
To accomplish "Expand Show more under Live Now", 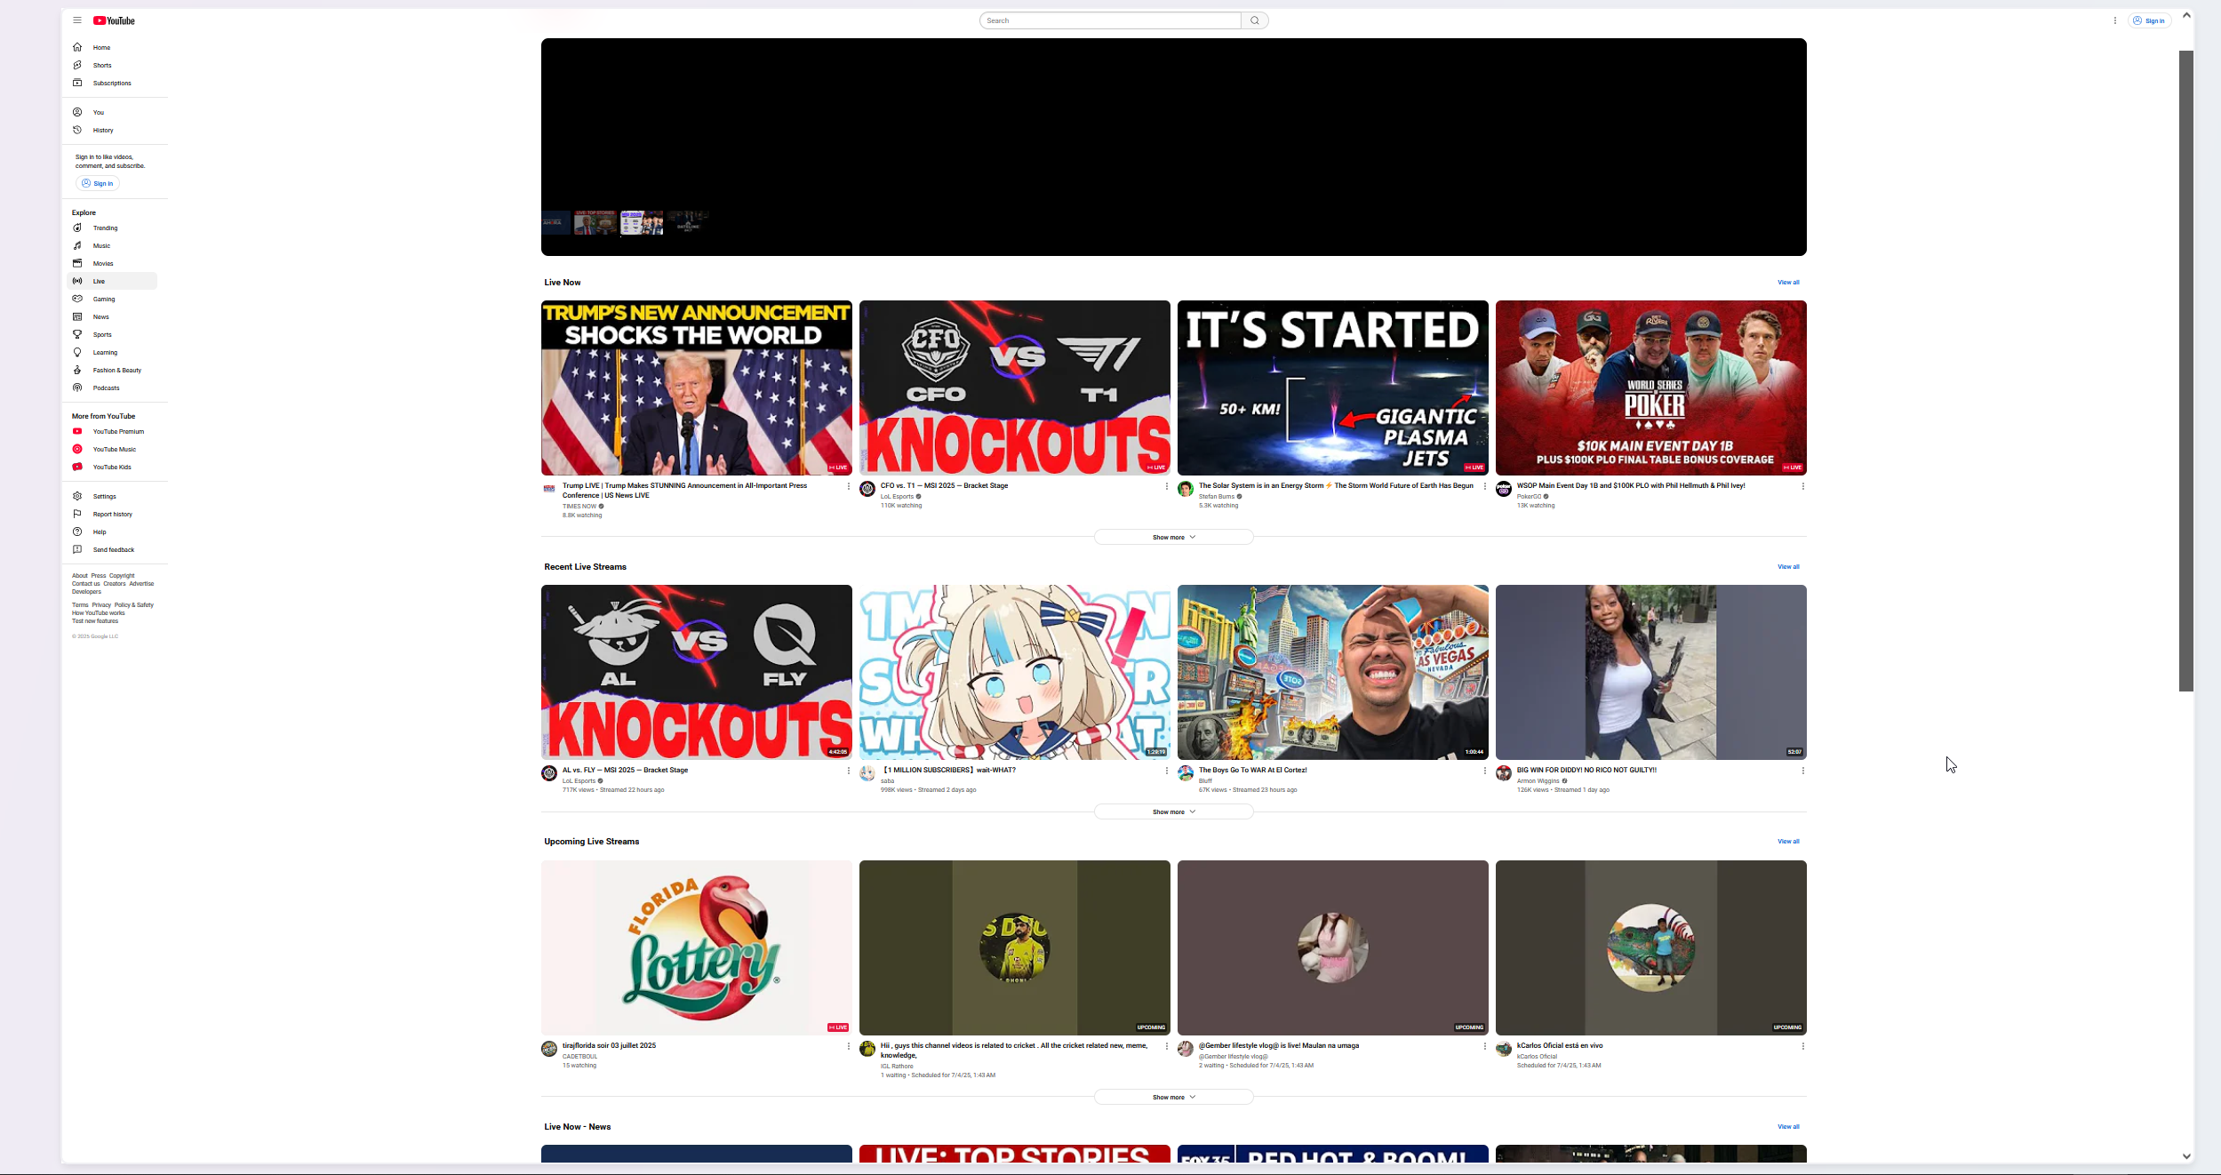I will (1173, 538).
